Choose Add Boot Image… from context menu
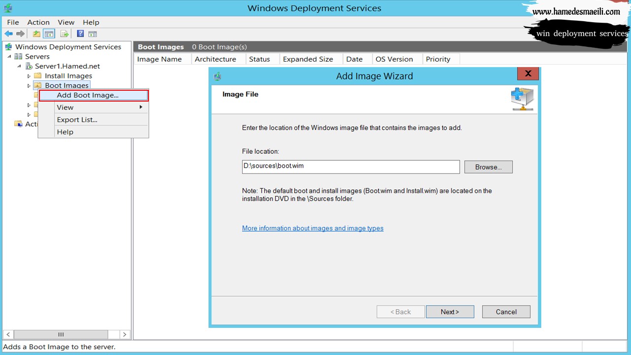 point(94,95)
